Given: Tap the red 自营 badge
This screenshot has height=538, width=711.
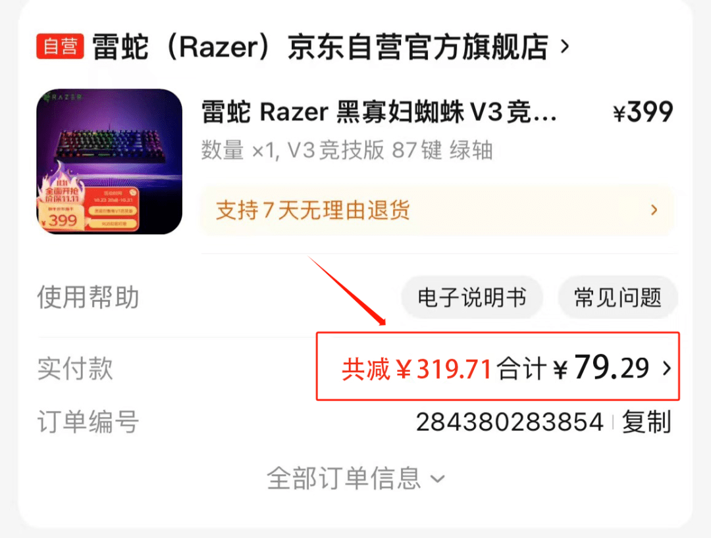Looking at the screenshot, I should click(x=60, y=46).
